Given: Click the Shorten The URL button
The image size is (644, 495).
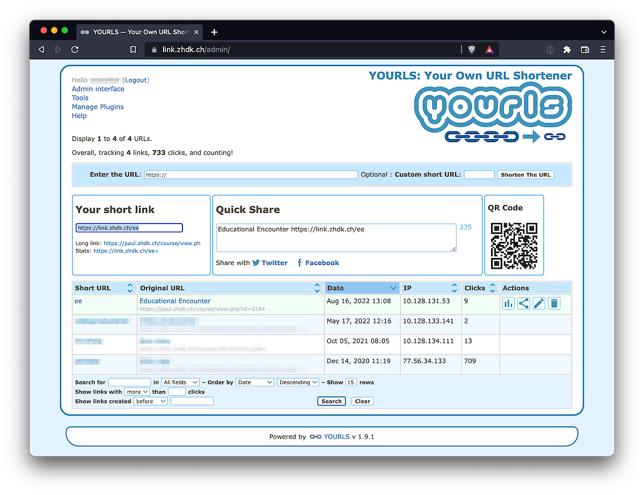Looking at the screenshot, I should click(525, 175).
